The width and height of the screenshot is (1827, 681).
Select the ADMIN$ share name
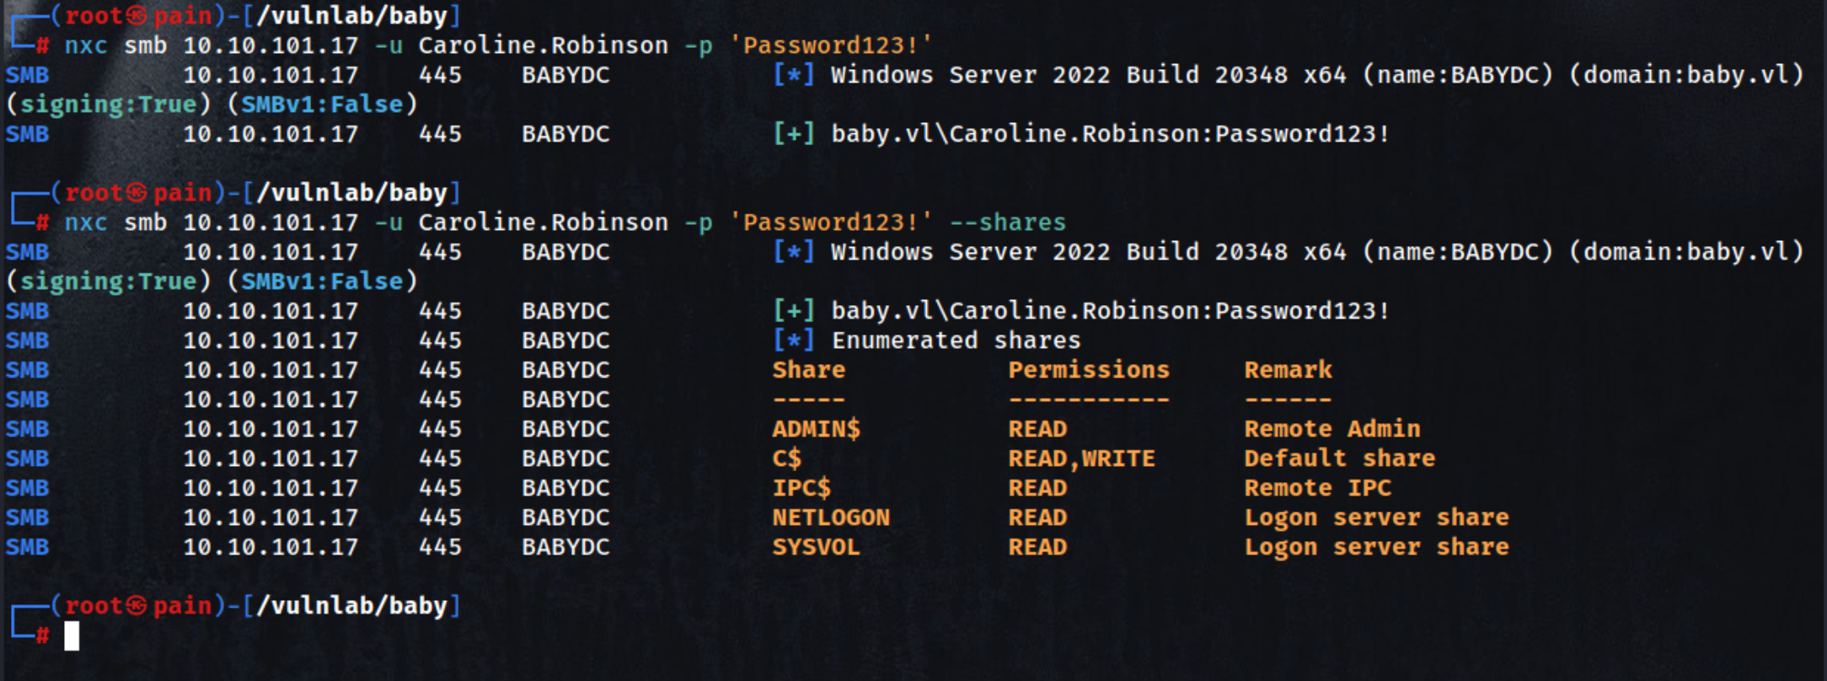pos(816,429)
